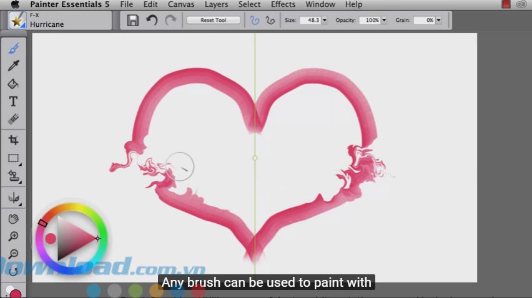Enable freehand strokes mode
Screen dimensions: 532x298
[254, 20]
